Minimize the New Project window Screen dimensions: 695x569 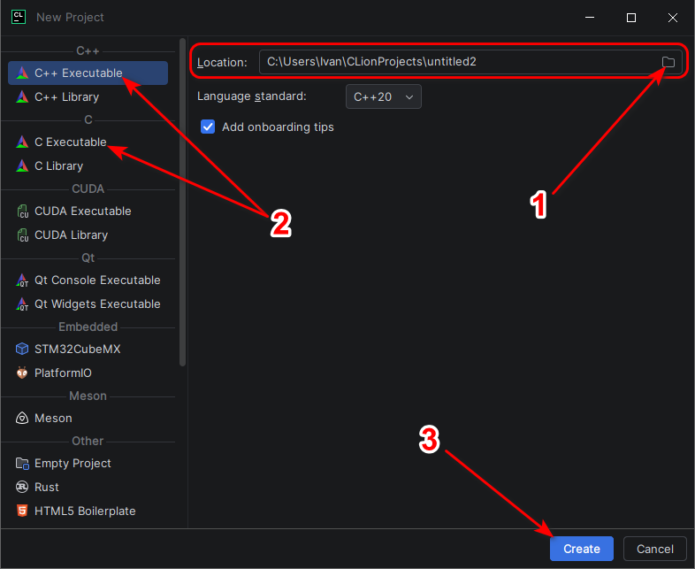(590, 18)
